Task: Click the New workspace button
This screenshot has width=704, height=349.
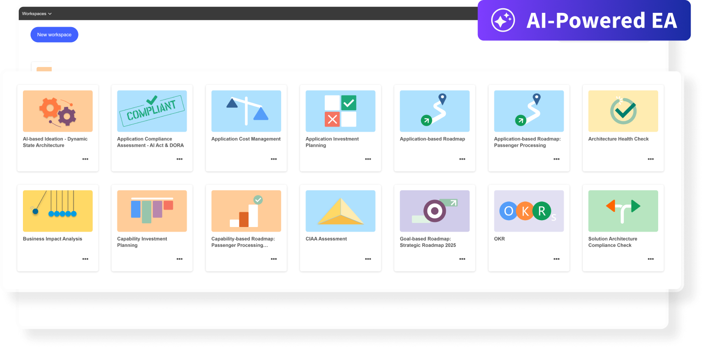Action: pos(54,35)
